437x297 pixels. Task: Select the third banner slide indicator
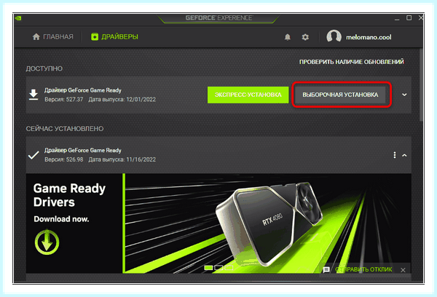tap(229, 268)
